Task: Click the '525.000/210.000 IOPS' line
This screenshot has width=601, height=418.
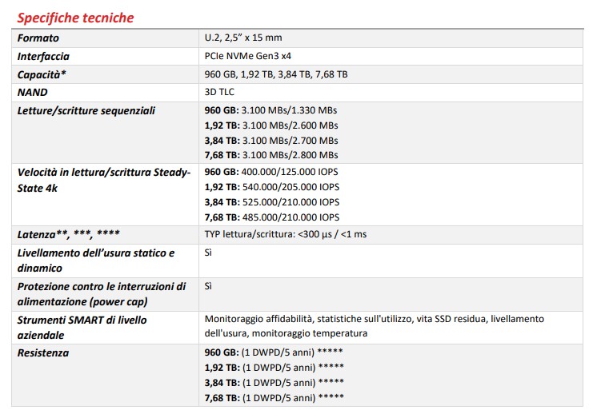Action: (272, 202)
